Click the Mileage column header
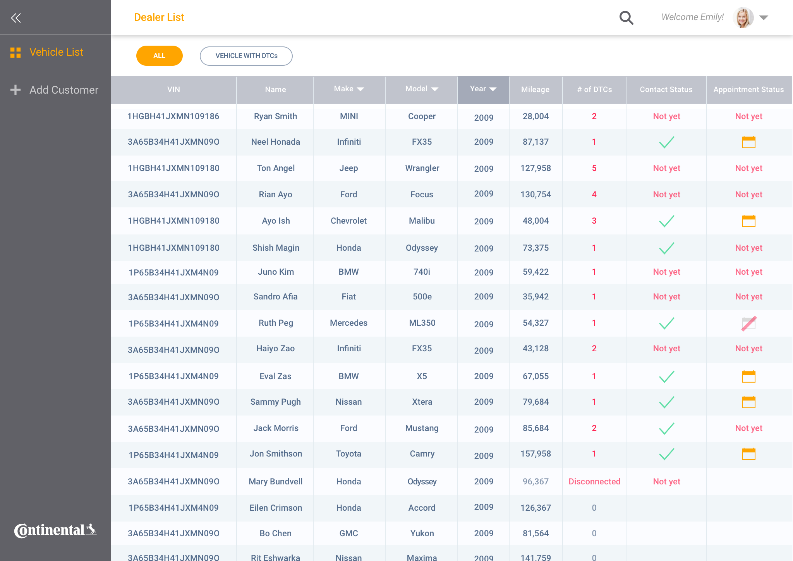Image resolution: width=793 pixels, height=561 pixels. [536, 89]
